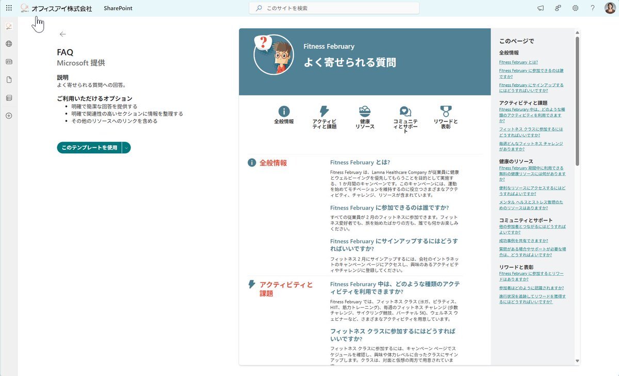Go back using the left arrow
619x376 pixels.
(x=62, y=34)
